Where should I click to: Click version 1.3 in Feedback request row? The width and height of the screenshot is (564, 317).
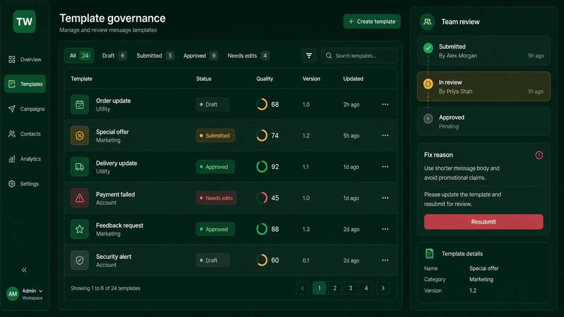(306, 229)
